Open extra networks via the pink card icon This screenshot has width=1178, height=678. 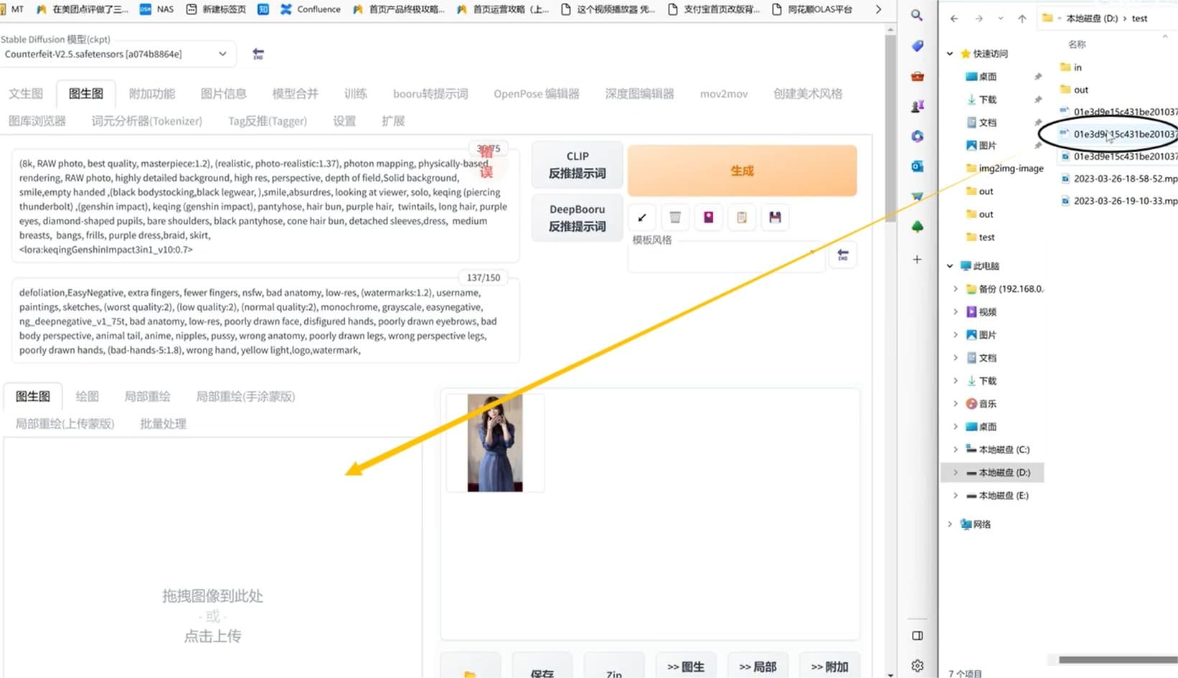click(708, 217)
